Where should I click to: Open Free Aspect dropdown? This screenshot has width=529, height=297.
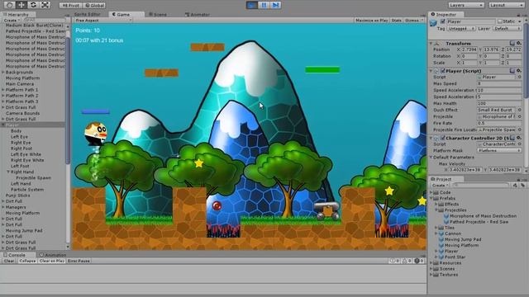102,21
